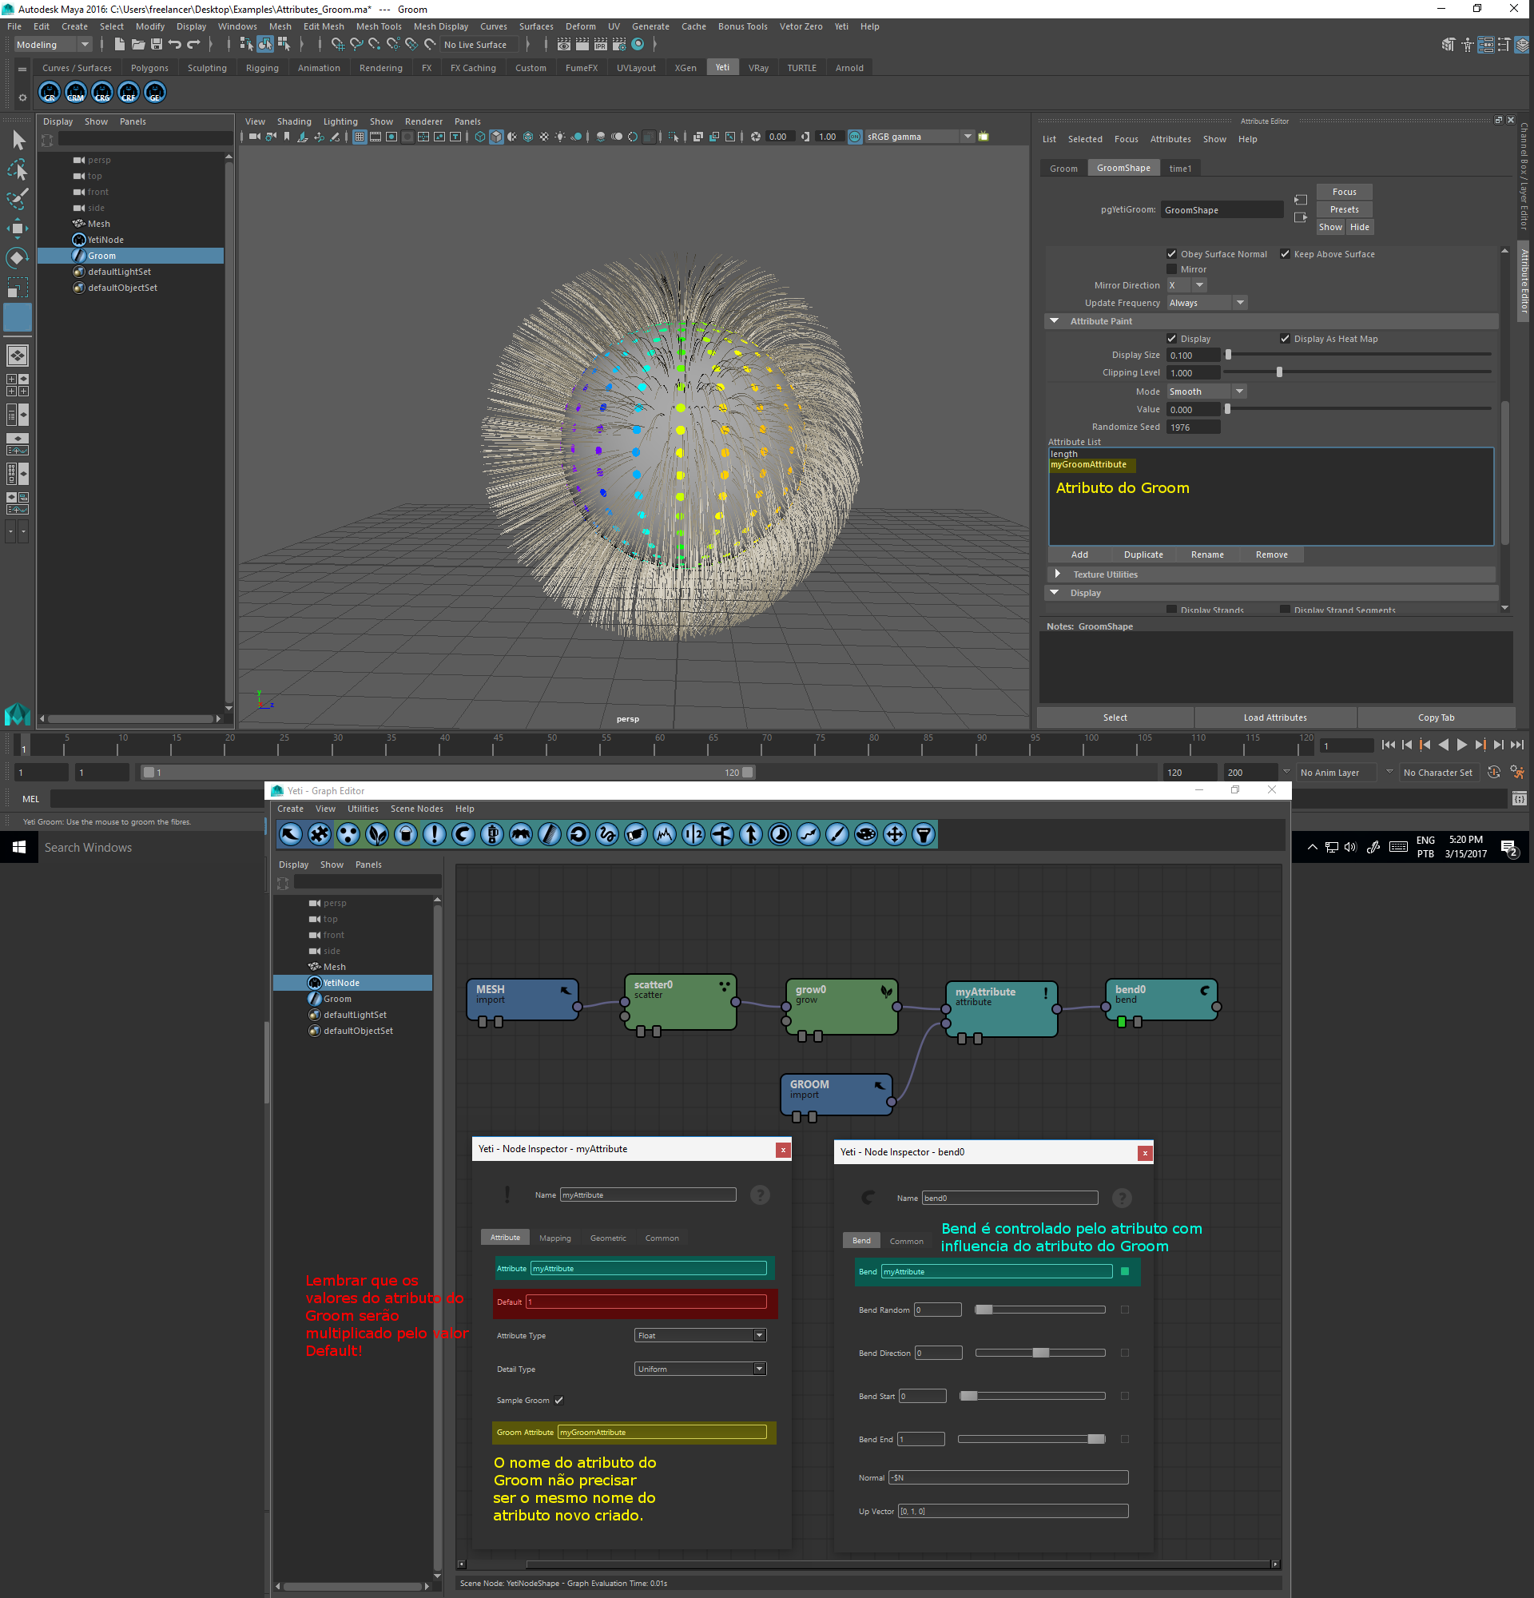
Task: Click the comb node icon
Action: [x=550, y=834]
